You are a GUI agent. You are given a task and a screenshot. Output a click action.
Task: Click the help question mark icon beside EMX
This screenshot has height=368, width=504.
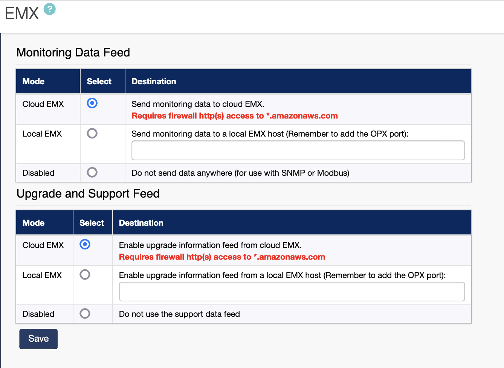point(49,9)
